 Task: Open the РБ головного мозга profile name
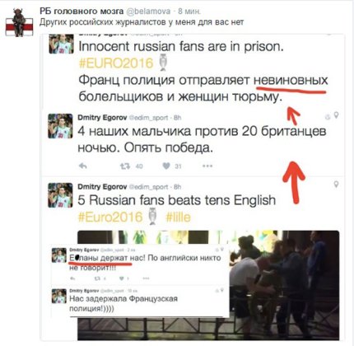coord(82,12)
